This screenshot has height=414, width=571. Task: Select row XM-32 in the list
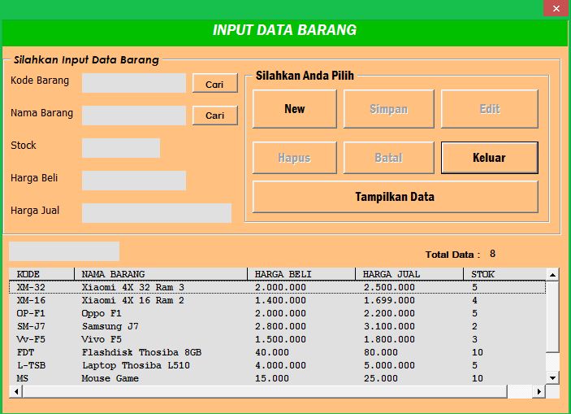278,287
